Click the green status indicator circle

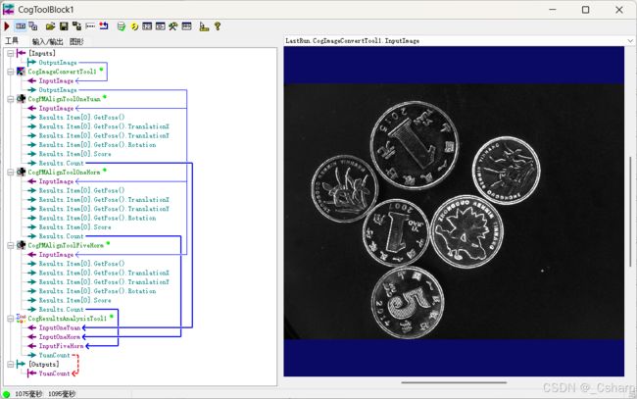tap(6, 394)
